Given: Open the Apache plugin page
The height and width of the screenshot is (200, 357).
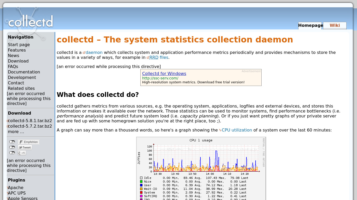Looking at the screenshot, I should (x=15, y=187).
